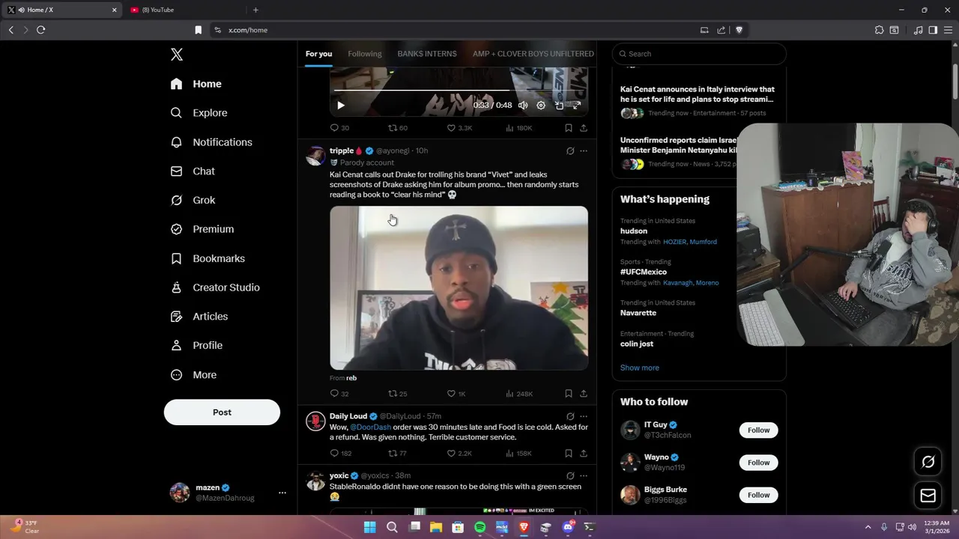Select the For you tab

tap(318, 54)
